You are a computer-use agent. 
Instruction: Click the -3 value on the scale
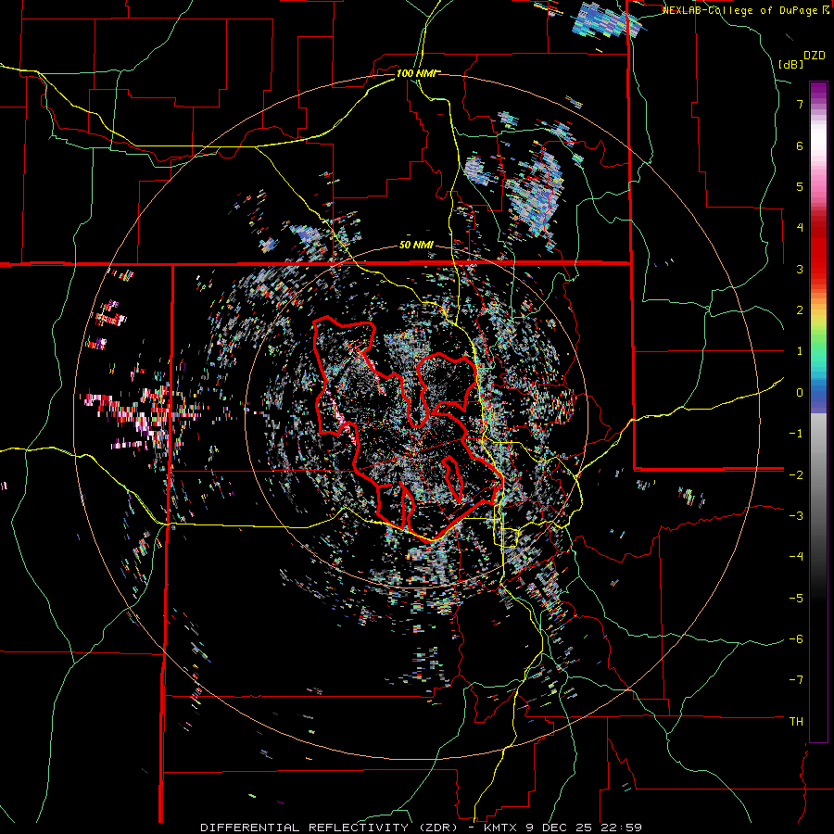pos(796,516)
